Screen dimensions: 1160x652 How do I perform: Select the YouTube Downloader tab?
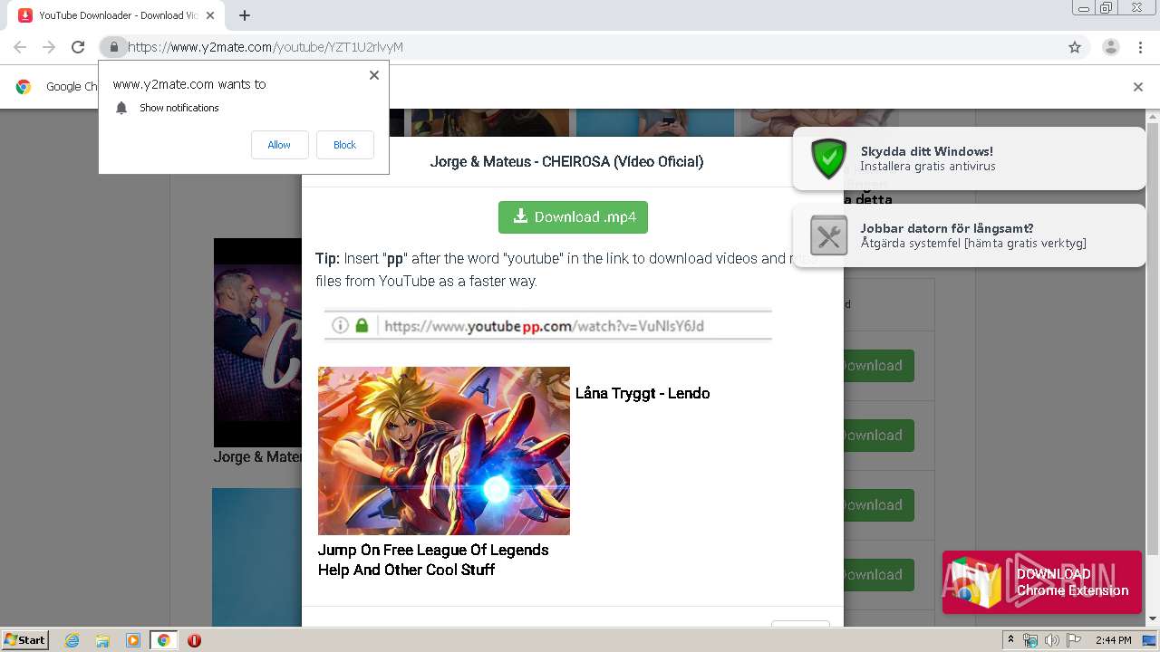pos(118,15)
